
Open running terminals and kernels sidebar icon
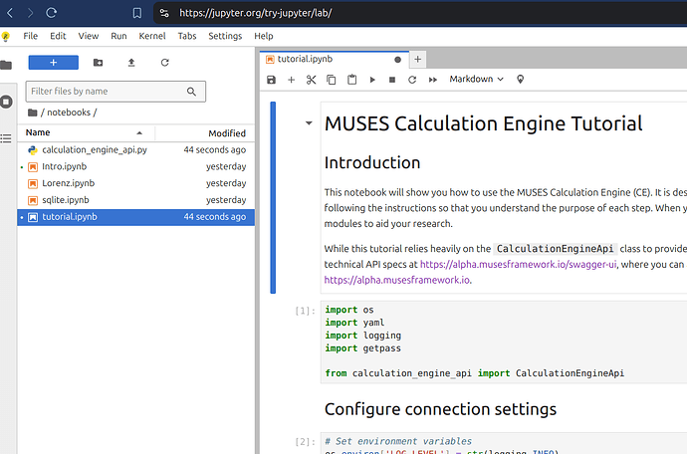coord(6,103)
